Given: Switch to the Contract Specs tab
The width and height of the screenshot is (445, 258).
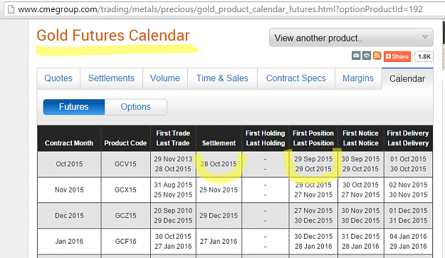Looking at the screenshot, I should tap(296, 78).
